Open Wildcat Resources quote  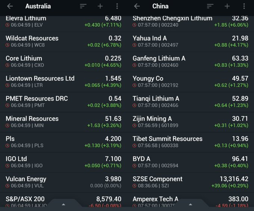point(63,41)
